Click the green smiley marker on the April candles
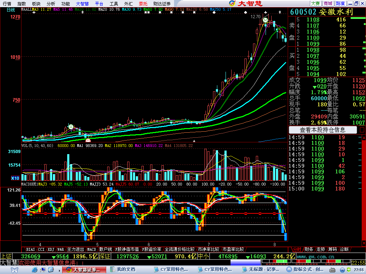 click(x=71, y=127)
